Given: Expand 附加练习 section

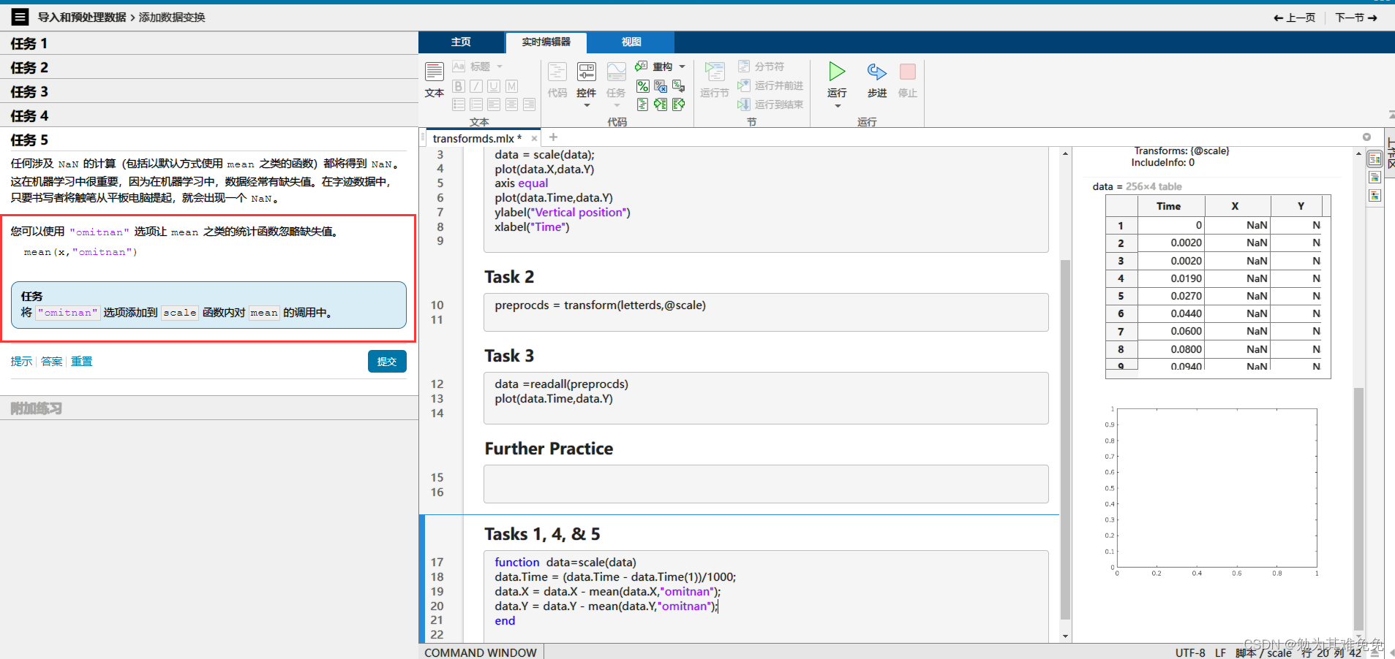Looking at the screenshot, I should pyautogui.click(x=209, y=408).
